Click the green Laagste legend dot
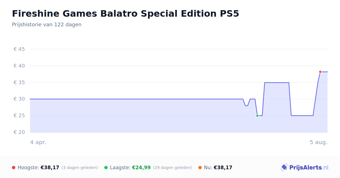 106,168
